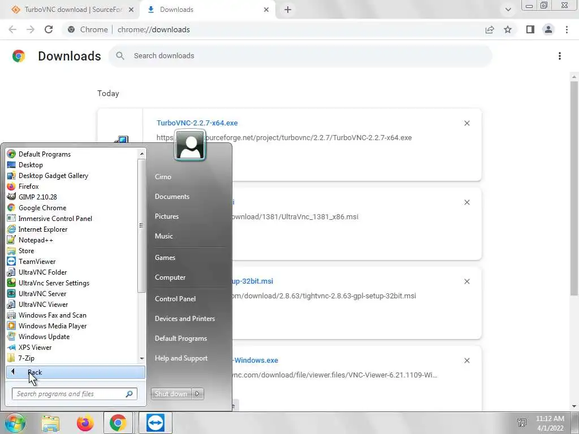579x434 pixels.
Task: Close the TurboVNC download tab
Action: point(131,10)
